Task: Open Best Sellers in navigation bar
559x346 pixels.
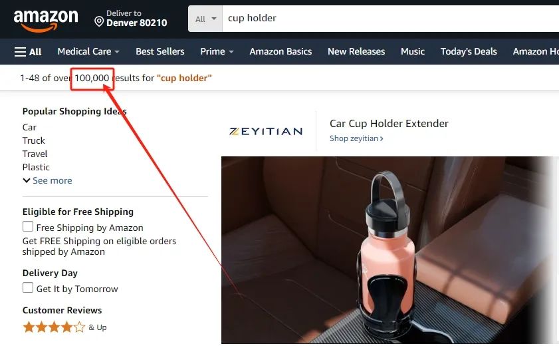Action: (160, 51)
